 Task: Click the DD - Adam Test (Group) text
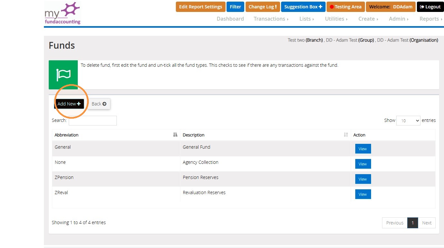[350, 40]
